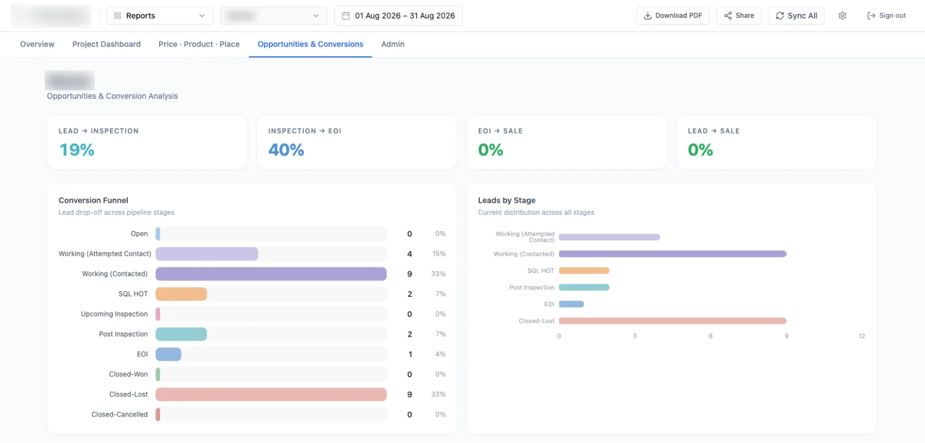This screenshot has width=925, height=443.
Task: Click the sign out arrow icon
Action: coord(871,16)
